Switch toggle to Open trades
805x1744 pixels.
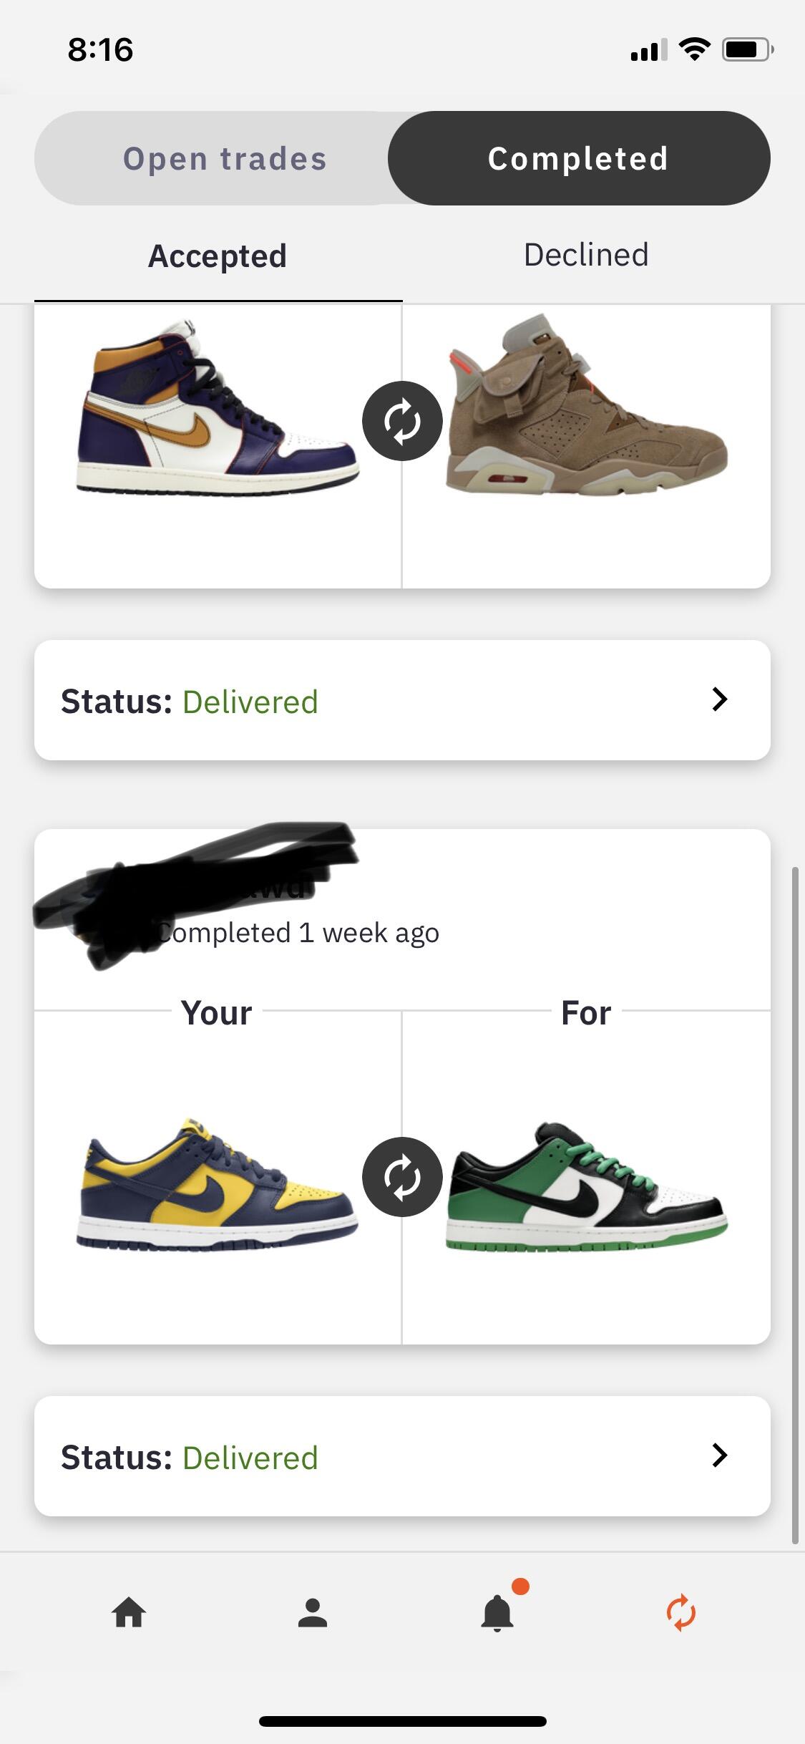(x=224, y=158)
